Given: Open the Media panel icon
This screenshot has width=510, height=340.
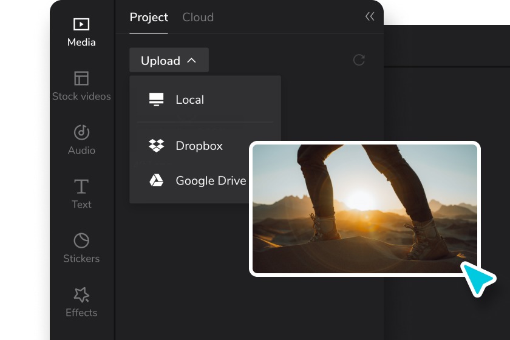Looking at the screenshot, I should [x=81, y=24].
